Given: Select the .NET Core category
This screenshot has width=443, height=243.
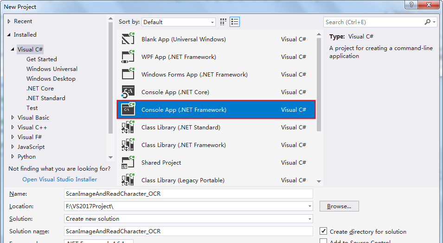Looking at the screenshot, I should click(x=40, y=89).
